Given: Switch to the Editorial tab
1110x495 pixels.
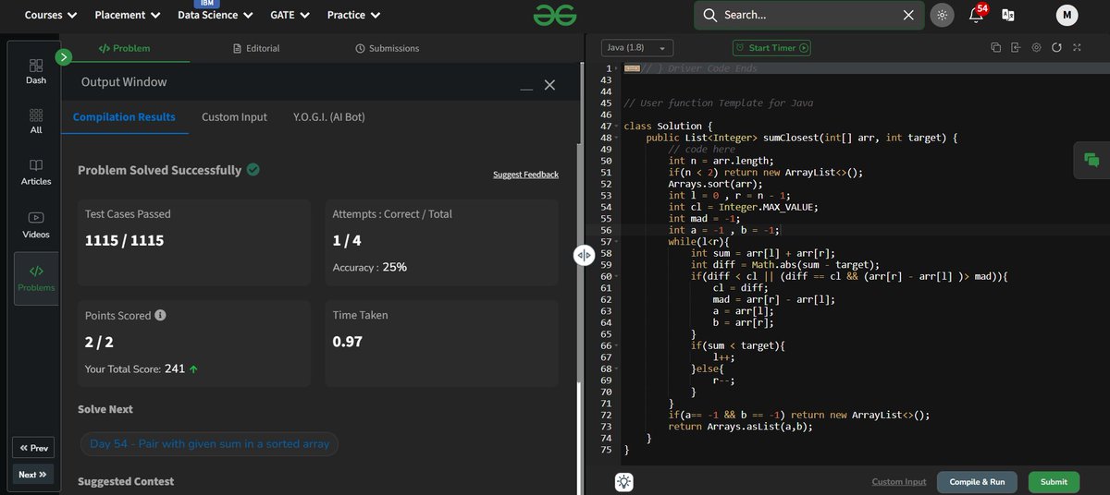Looking at the screenshot, I should click(256, 48).
